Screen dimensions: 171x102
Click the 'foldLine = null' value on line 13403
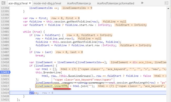tap(89, 39)
